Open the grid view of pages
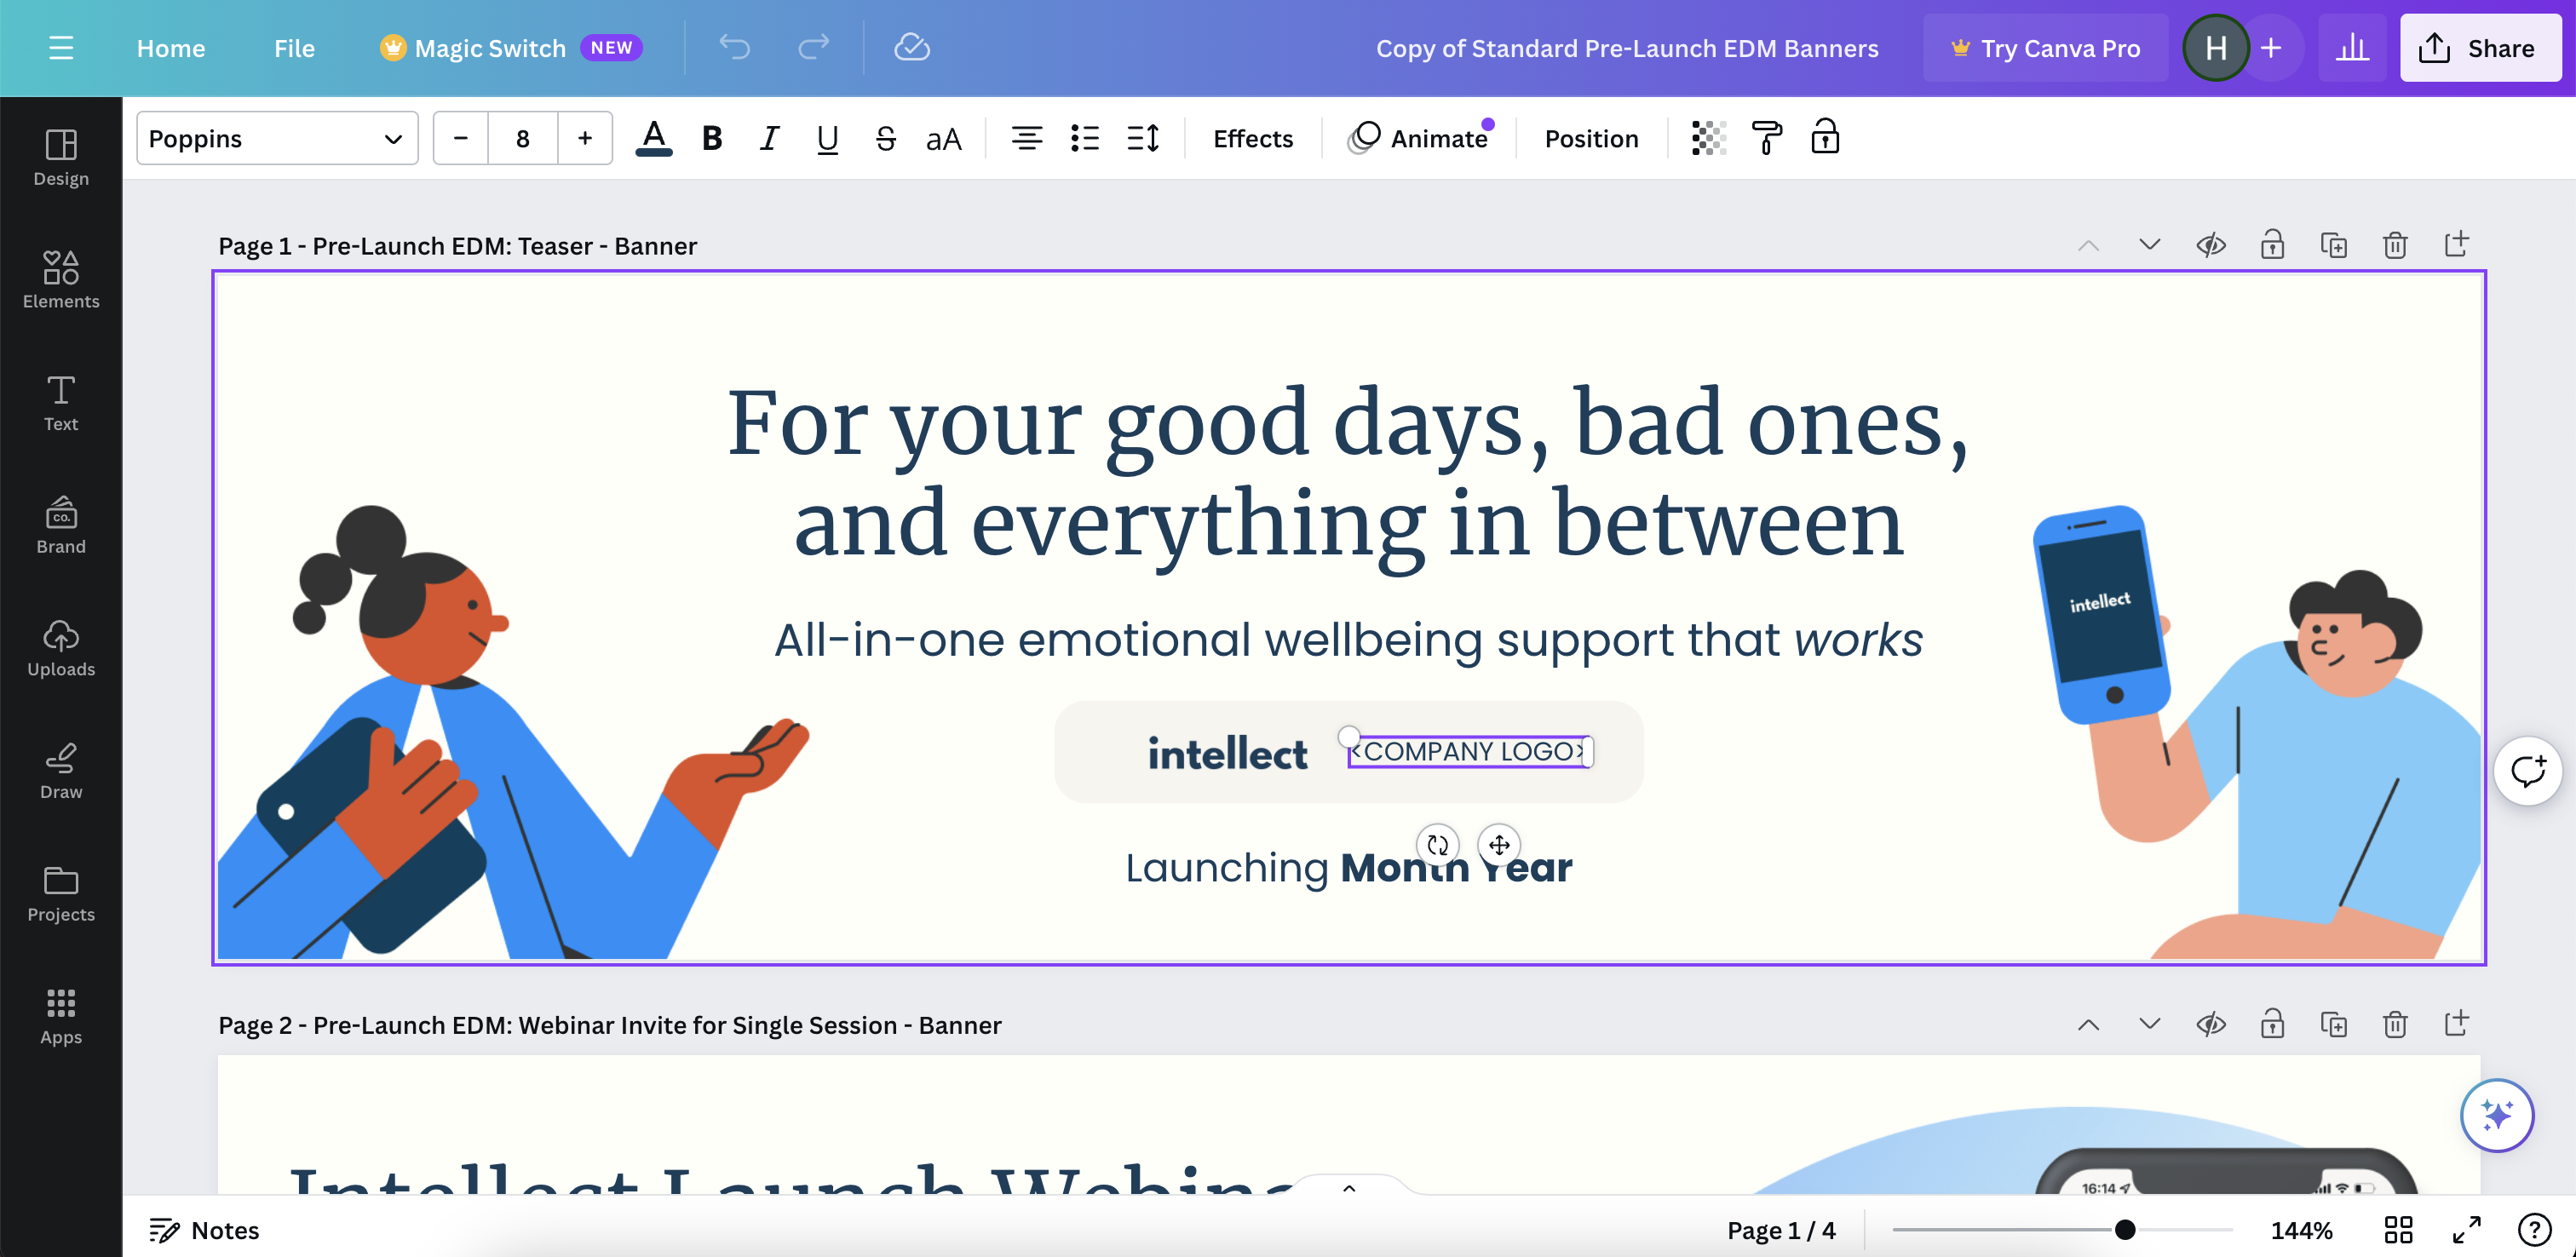2576x1257 pixels. [2398, 1230]
